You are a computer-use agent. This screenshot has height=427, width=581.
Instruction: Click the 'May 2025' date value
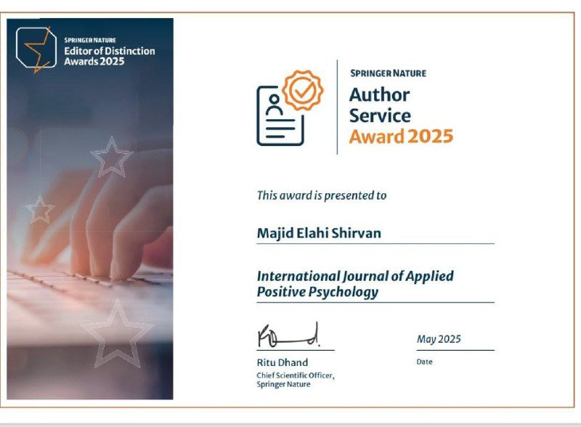439,339
